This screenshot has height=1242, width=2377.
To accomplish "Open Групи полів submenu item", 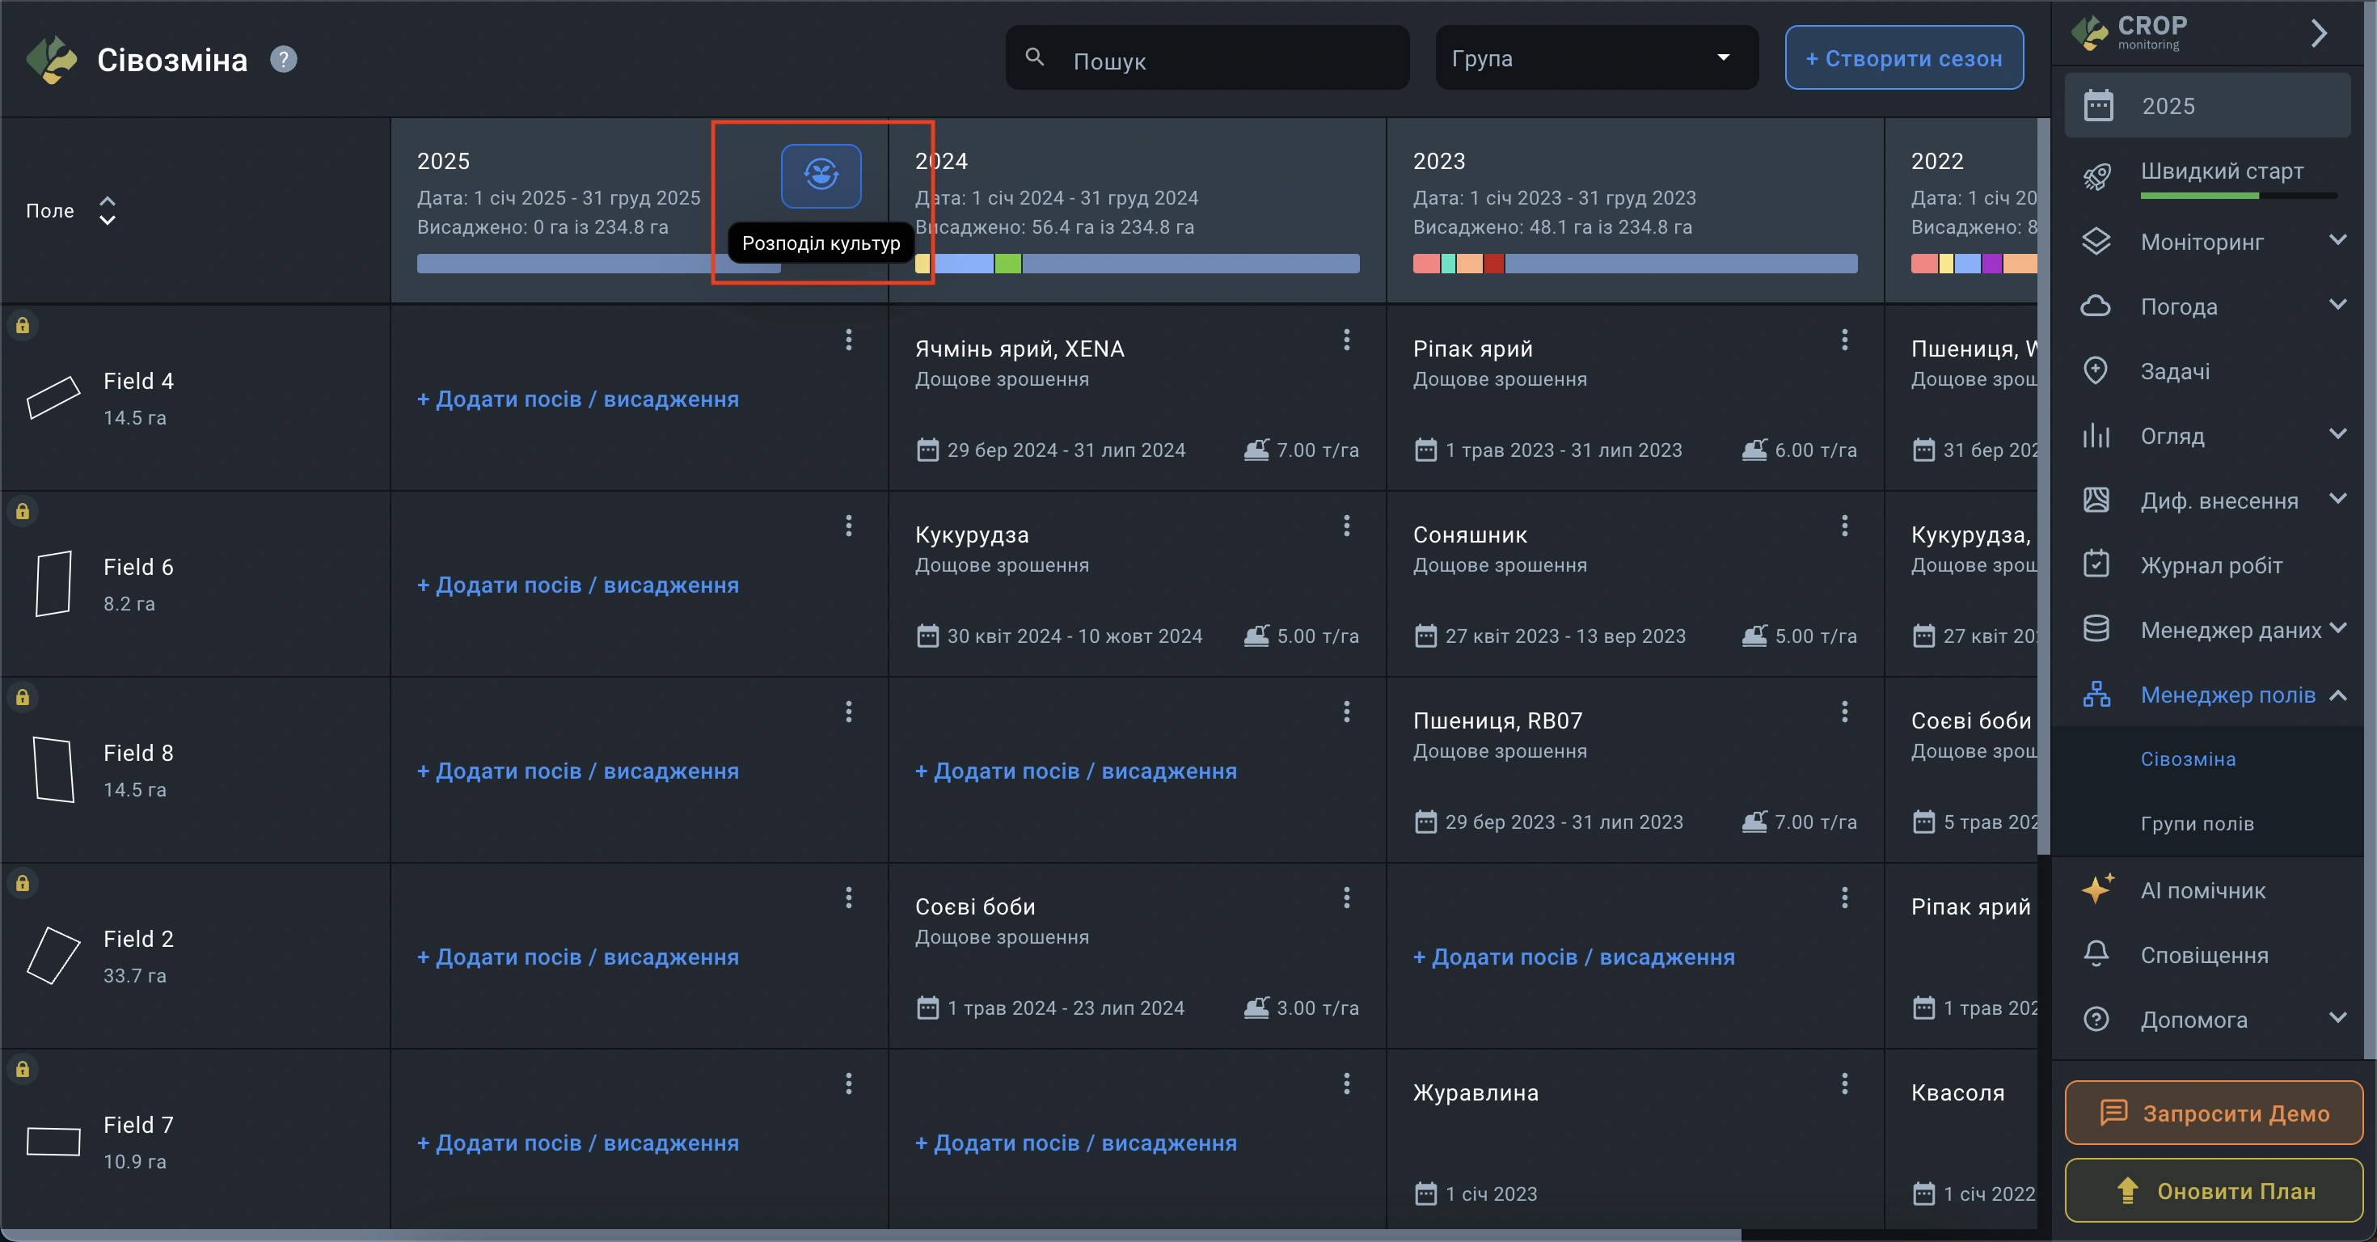I will click(2196, 823).
